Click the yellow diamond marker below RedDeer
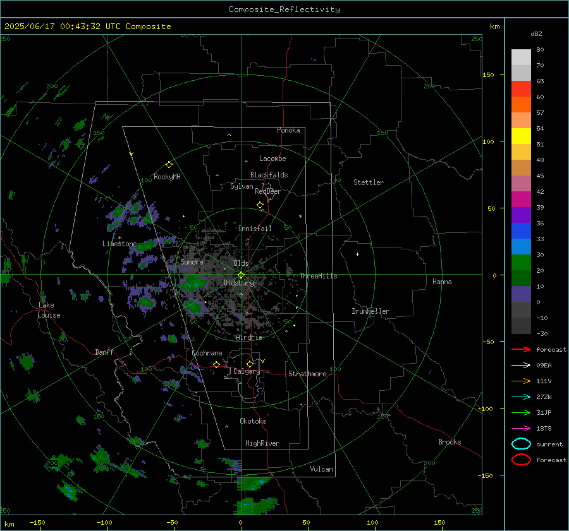569x531 pixels. [x=260, y=205]
